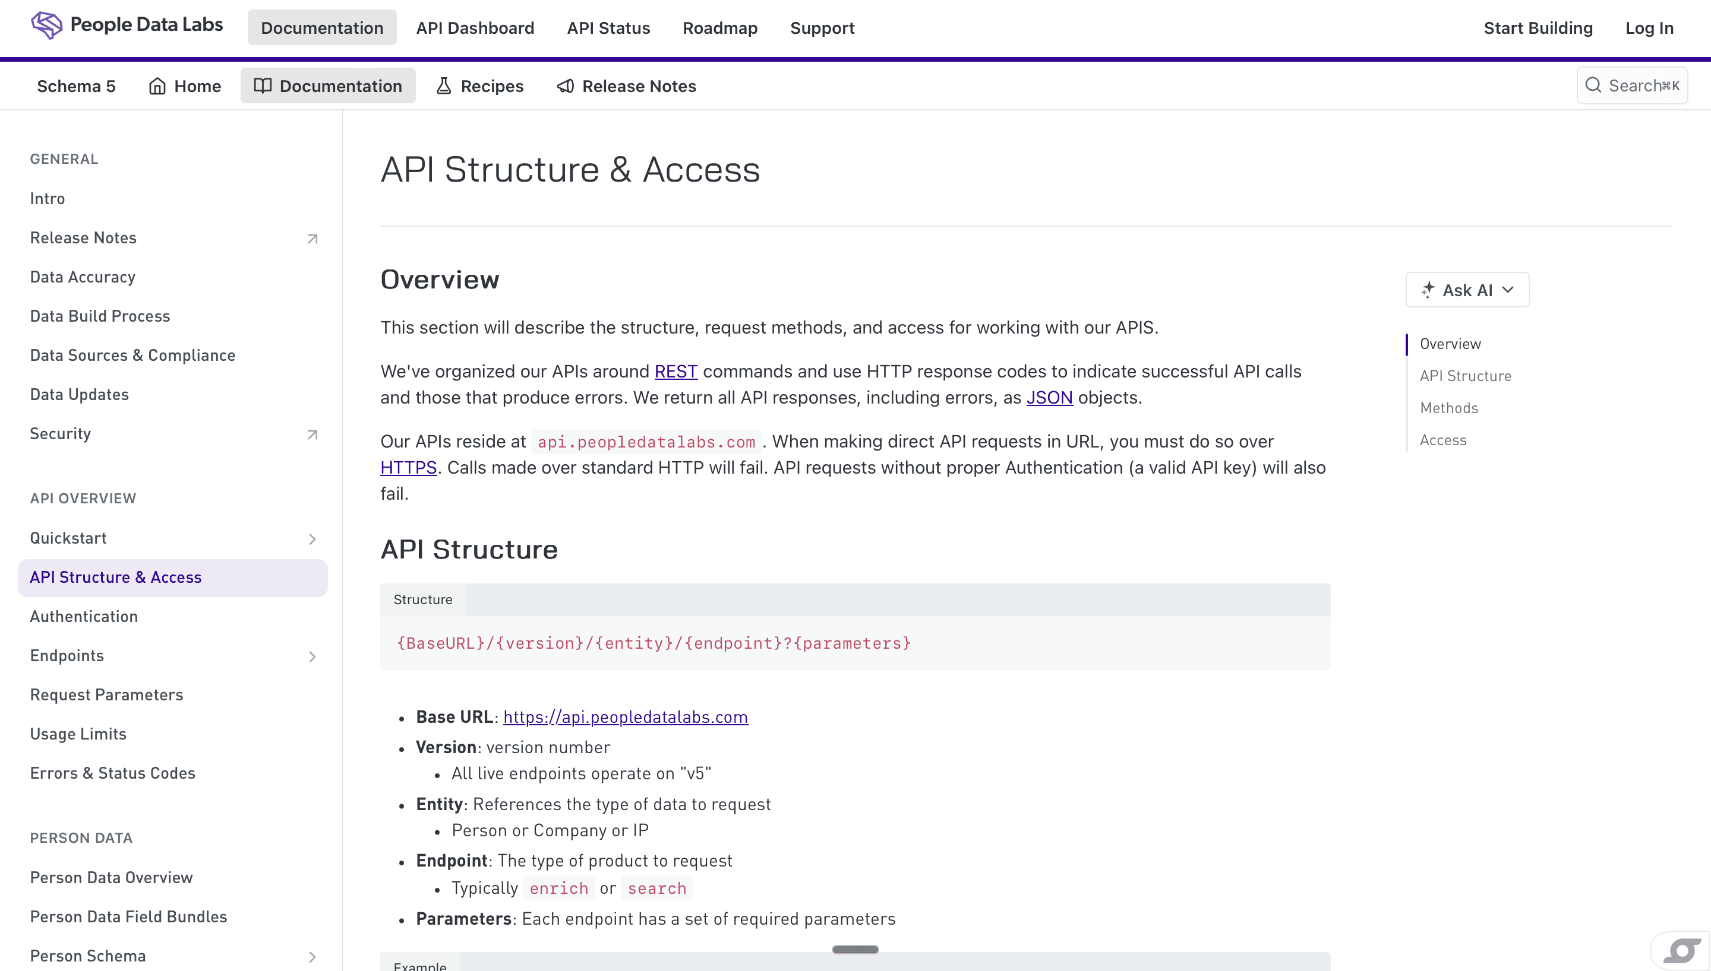Click the People Data Labs logo icon

tap(46, 26)
